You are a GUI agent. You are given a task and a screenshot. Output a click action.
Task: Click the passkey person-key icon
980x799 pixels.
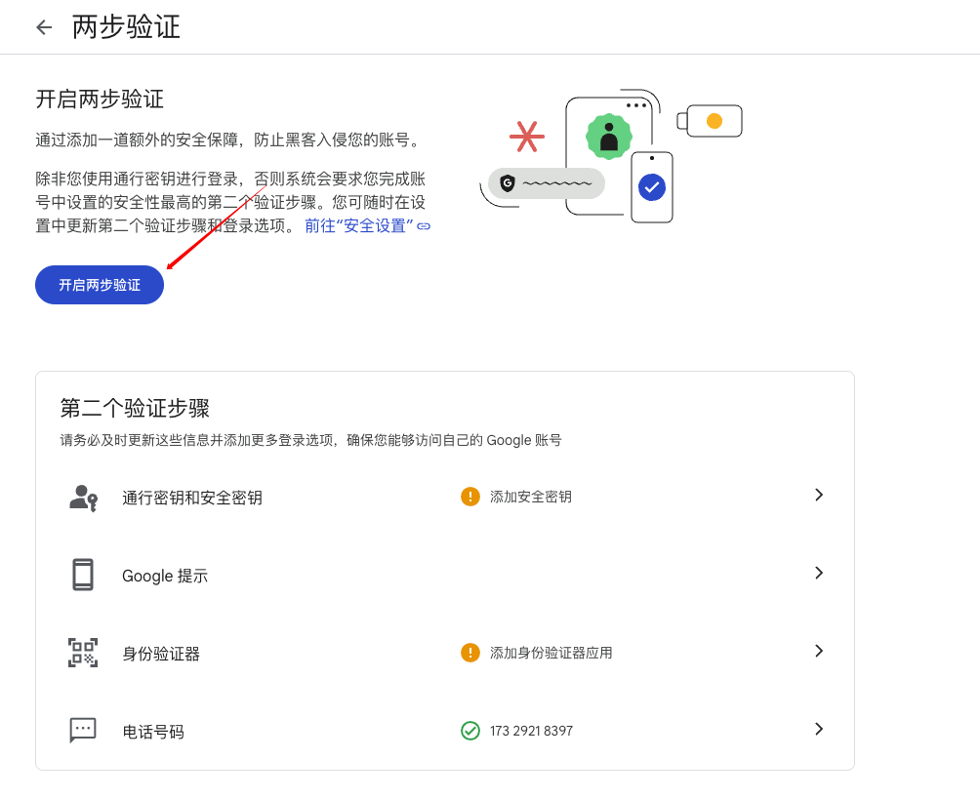[83, 498]
